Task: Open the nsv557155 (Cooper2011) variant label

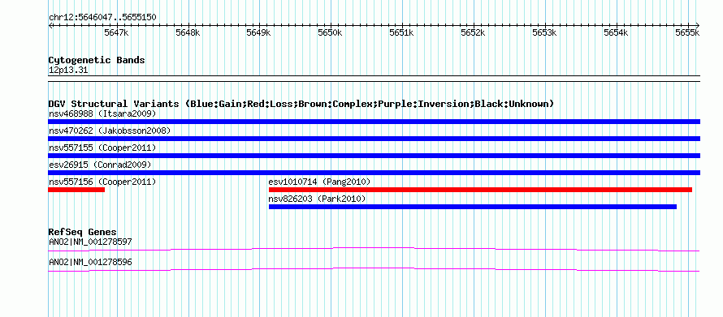Action: click(x=102, y=148)
